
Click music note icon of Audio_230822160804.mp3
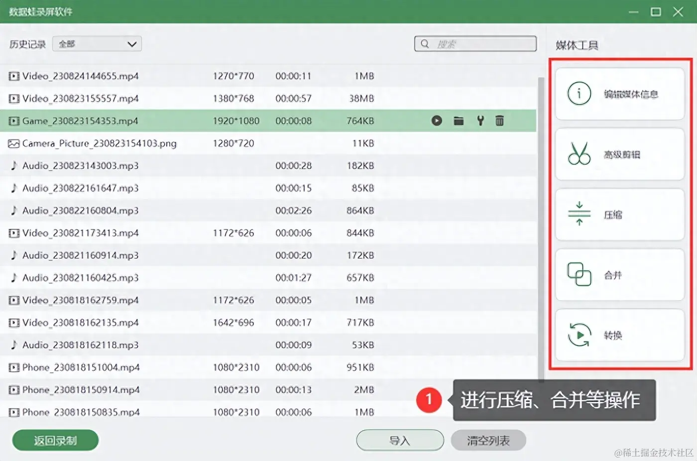pos(14,210)
